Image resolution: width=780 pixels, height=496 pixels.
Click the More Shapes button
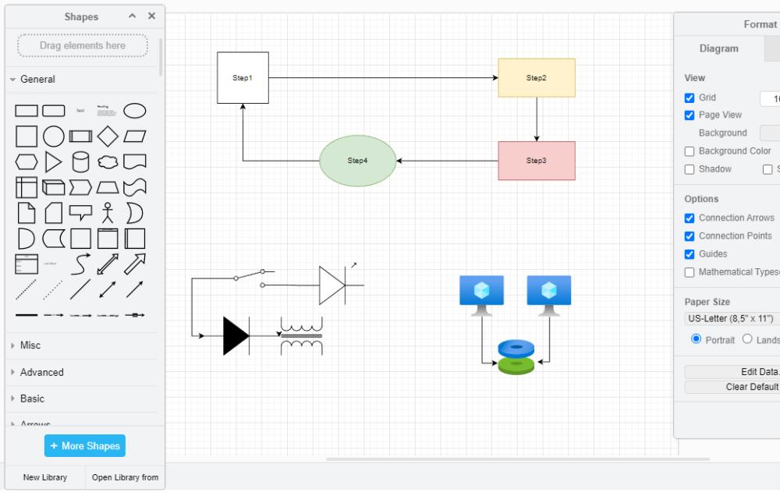85,446
